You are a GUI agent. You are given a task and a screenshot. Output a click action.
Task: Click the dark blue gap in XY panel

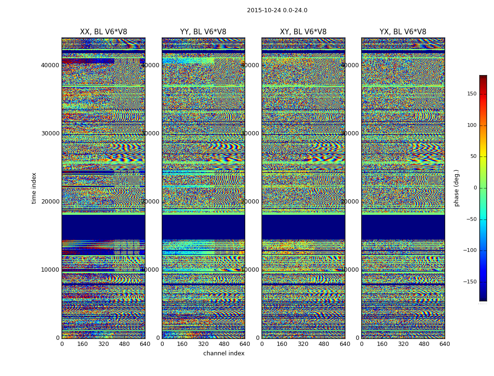tap(303, 227)
